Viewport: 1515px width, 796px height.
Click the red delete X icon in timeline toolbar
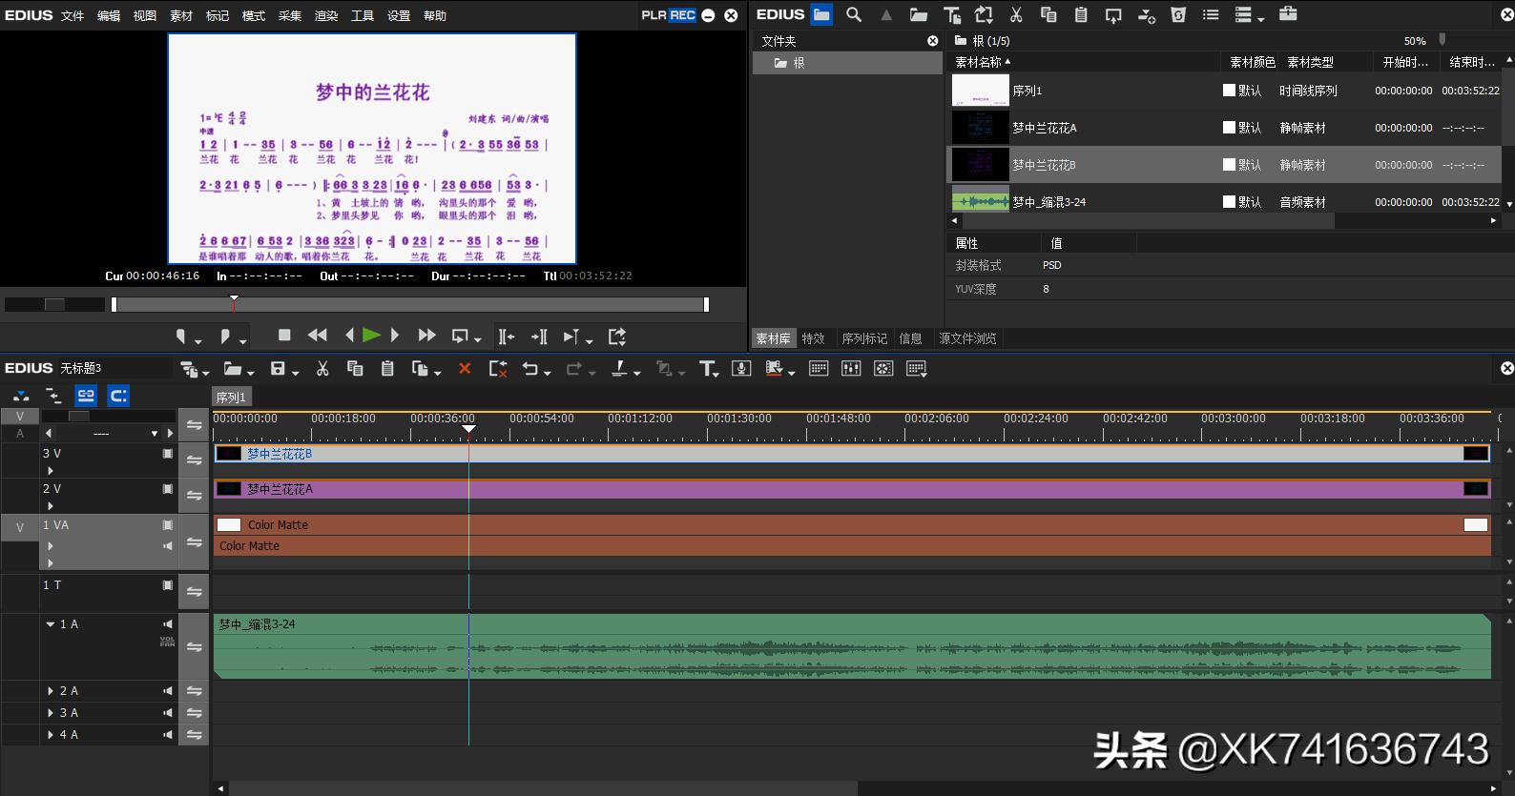coord(465,369)
